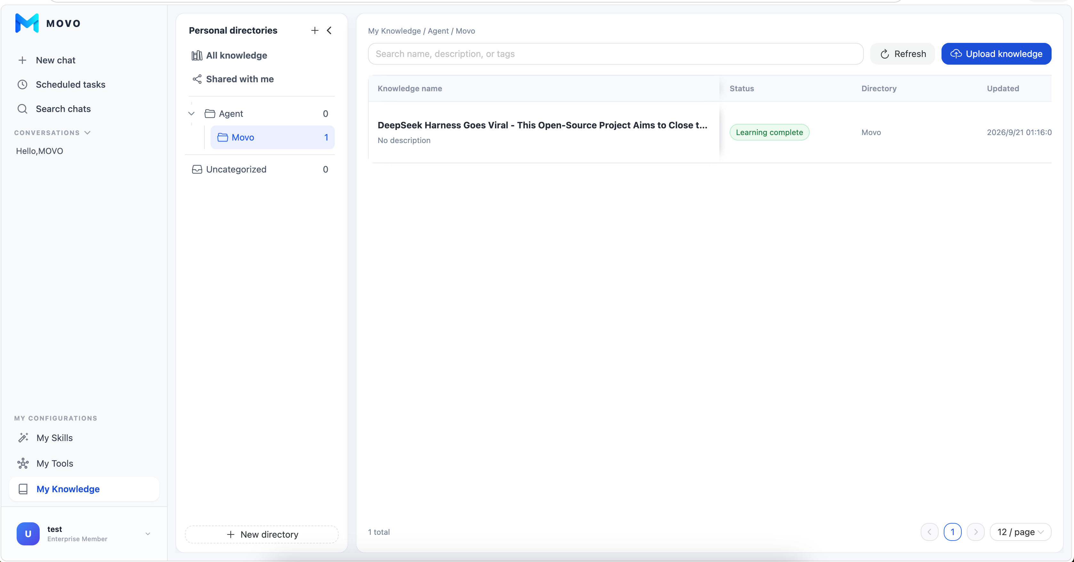The width and height of the screenshot is (1074, 562).
Task: Open Search chats
Action: (x=54, y=109)
